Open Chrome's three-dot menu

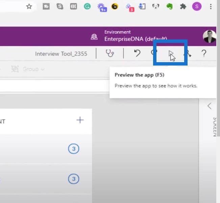coord(211,6)
